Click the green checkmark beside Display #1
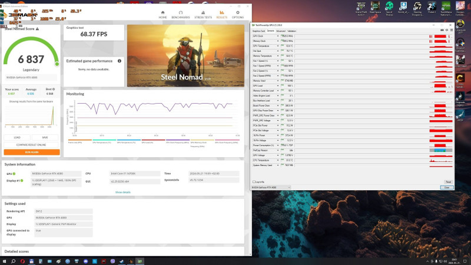 (x=22, y=181)
